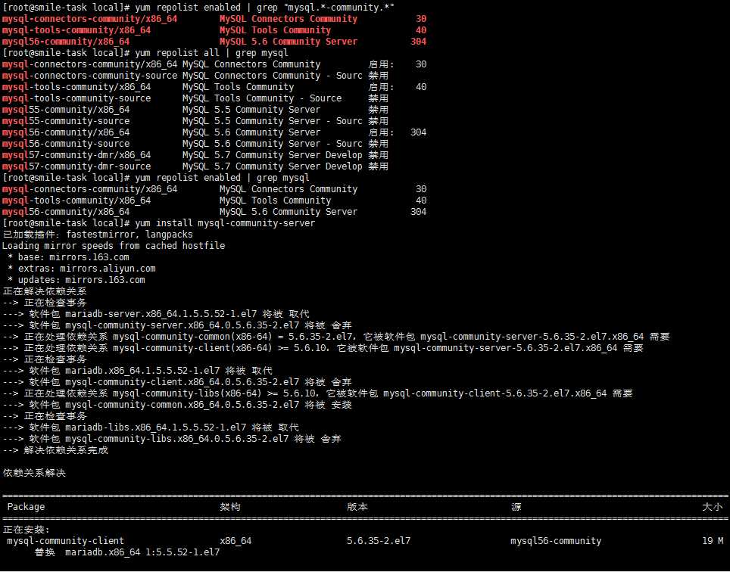Image resolution: width=730 pixels, height=572 pixels.
Task: Click the 'yum repolist enabled | grep mysql' command
Action: 222,178
